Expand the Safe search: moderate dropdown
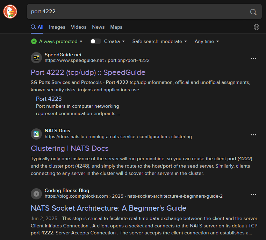 tap(159, 41)
